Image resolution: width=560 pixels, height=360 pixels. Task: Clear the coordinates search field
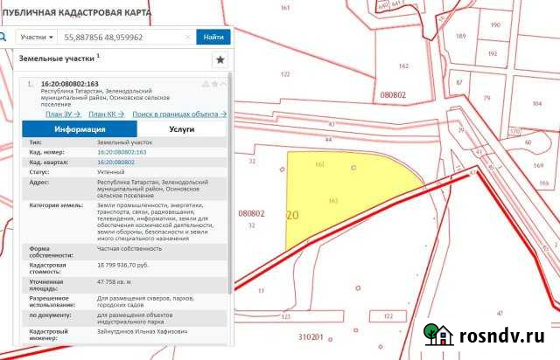pyautogui.click(x=188, y=38)
